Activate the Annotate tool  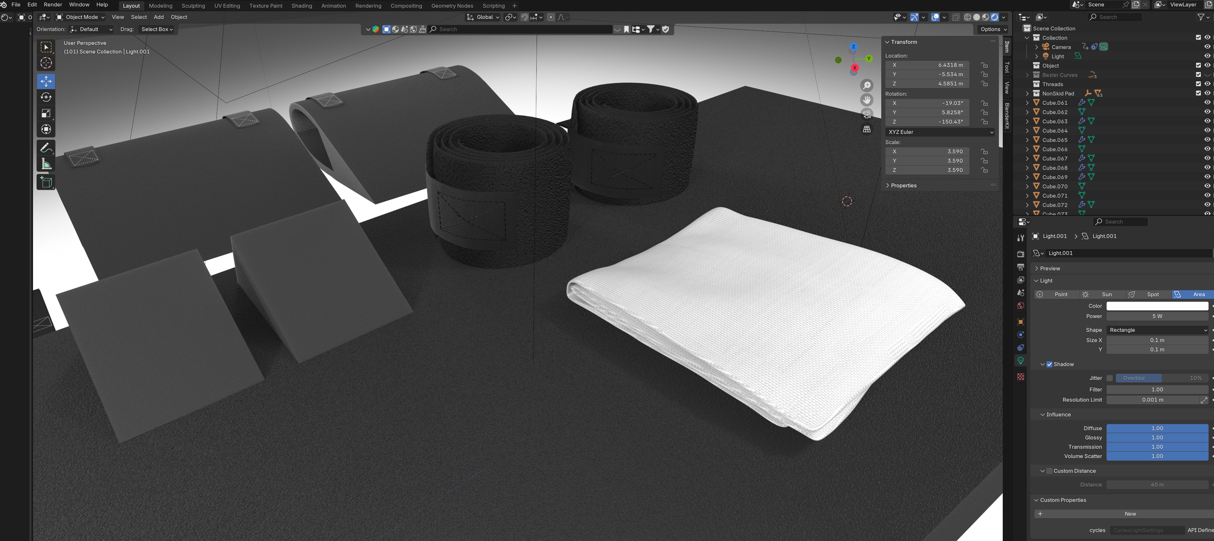click(x=46, y=148)
